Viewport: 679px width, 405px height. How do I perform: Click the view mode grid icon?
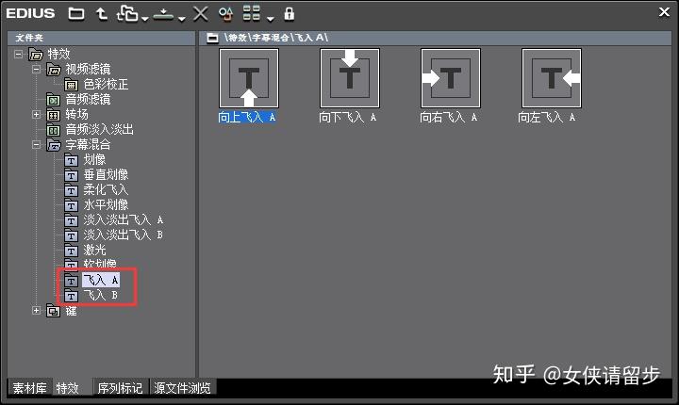(252, 13)
